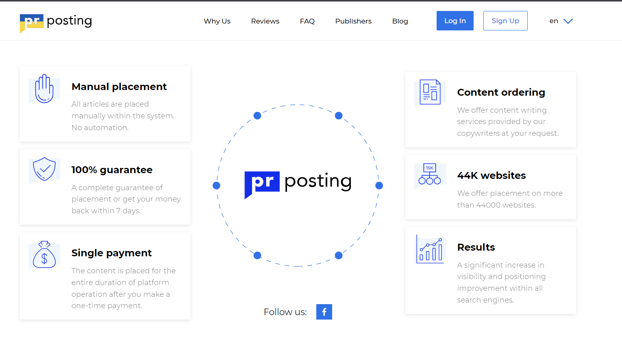Click text 'No automation.'

(x=100, y=128)
